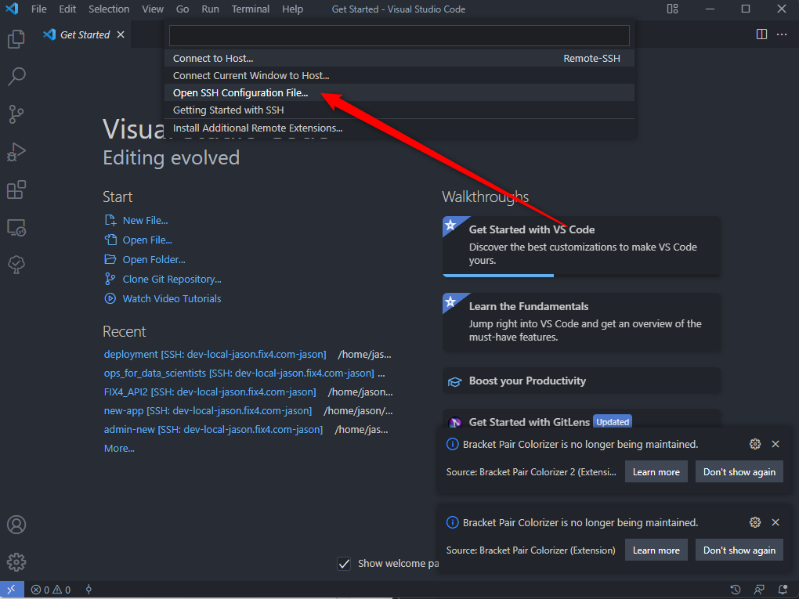Open the Selection menu
The height and width of the screenshot is (599, 799).
coord(109,9)
